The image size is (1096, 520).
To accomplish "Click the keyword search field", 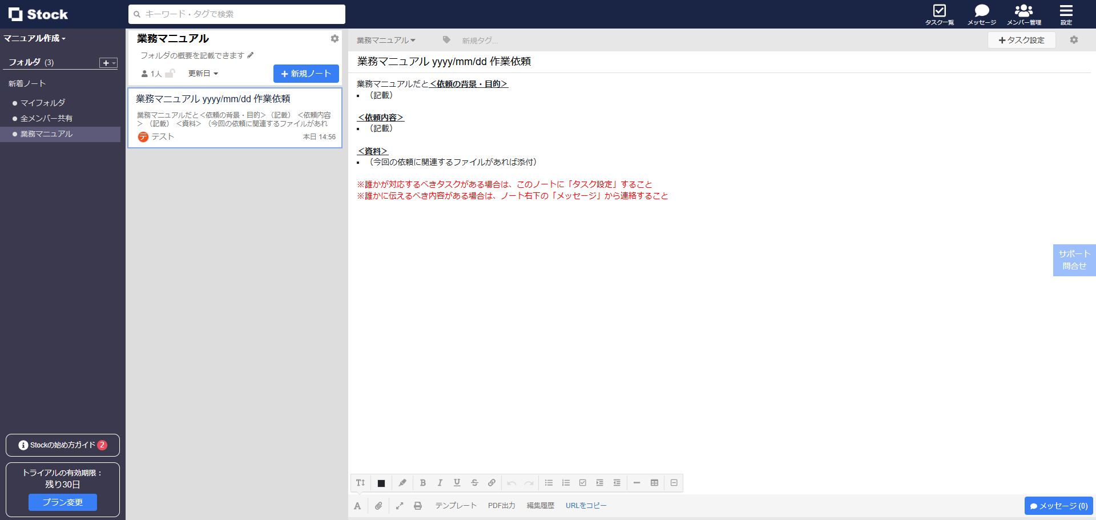I will pyautogui.click(x=237, y=14).
